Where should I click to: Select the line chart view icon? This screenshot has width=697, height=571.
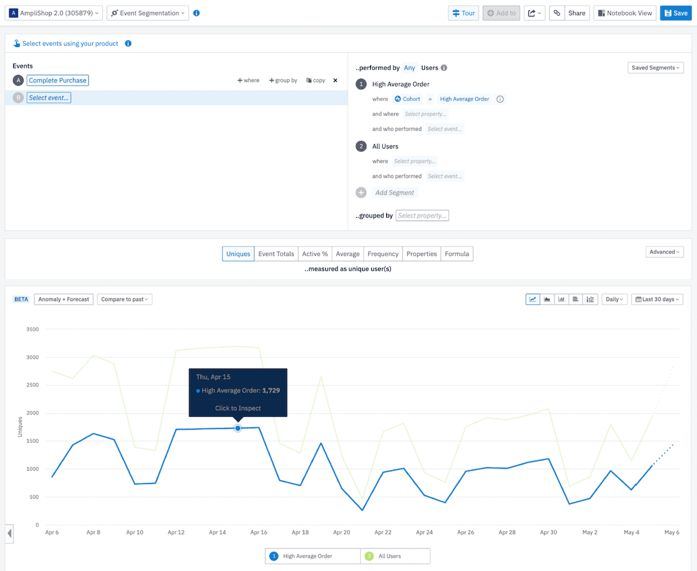click(533, 299)
